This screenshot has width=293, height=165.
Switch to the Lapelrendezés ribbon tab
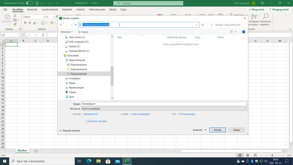[x=50, y=9]
